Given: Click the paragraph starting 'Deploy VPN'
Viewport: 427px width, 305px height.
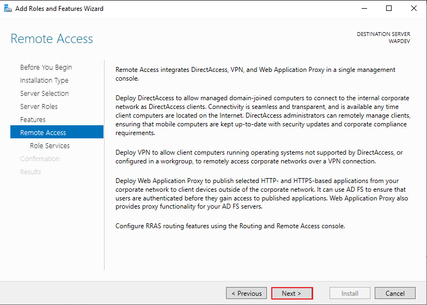Looking at the screenshot, I should tap(259, 157).
